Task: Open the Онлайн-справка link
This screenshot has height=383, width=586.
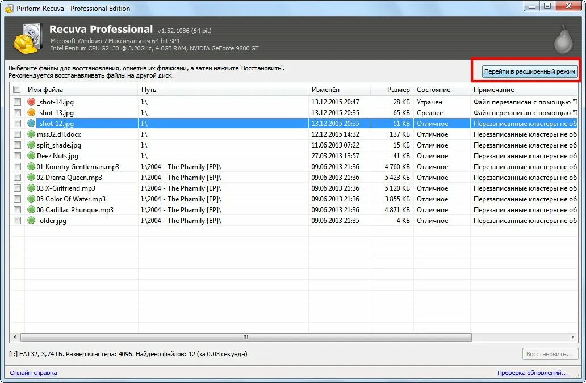Action: click(x=34, y=373)
